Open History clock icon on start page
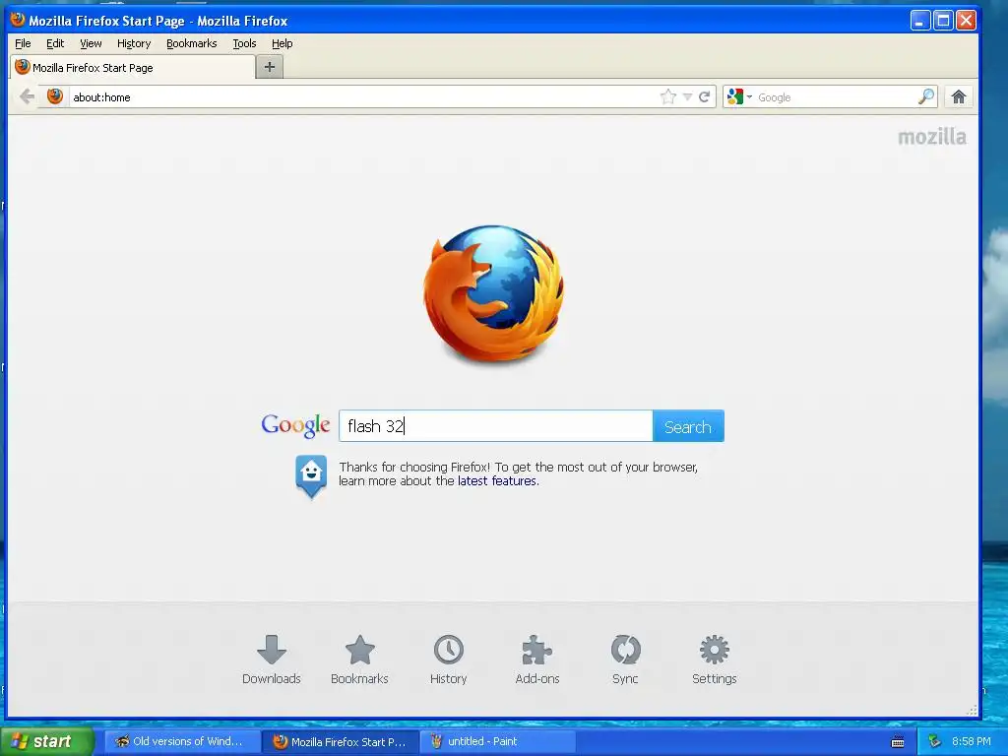1008x756 pixels. (x=449, y=650)
